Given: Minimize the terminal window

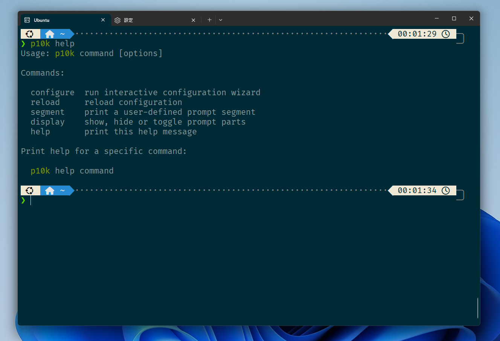Looking at the screenshot, I should pyautogui.click(x=437, y=18).
